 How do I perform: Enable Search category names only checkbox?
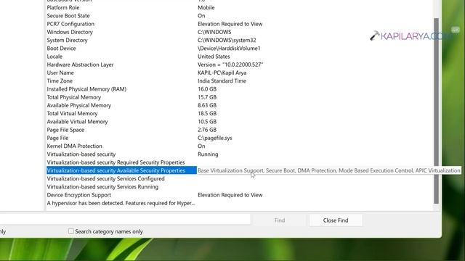click(x=71, y=231)
